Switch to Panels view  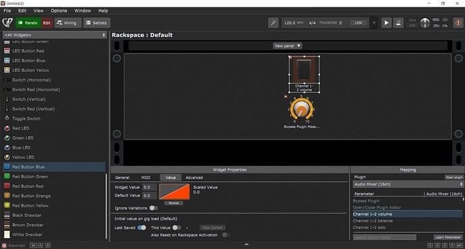coord(28,23)
